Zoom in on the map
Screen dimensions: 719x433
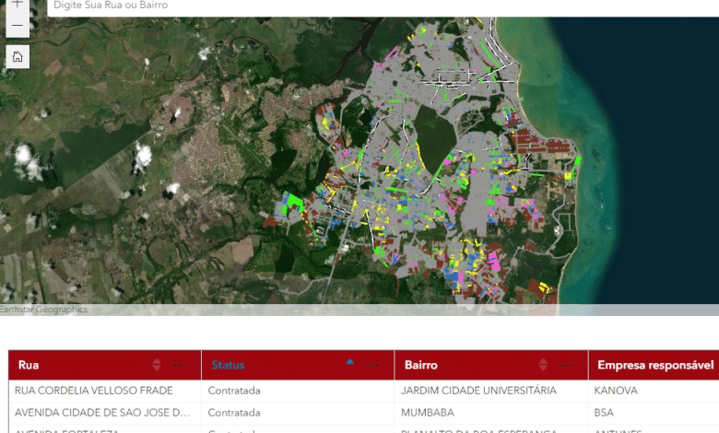18,5
